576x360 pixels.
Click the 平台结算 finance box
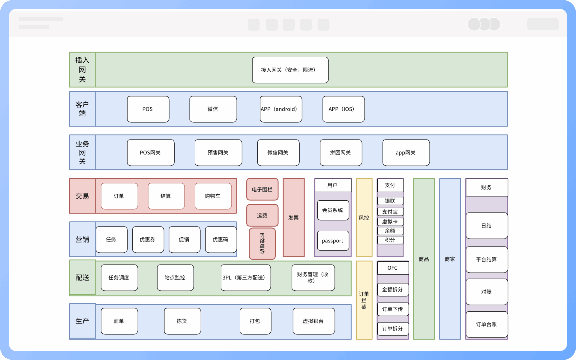click(486, 259)
